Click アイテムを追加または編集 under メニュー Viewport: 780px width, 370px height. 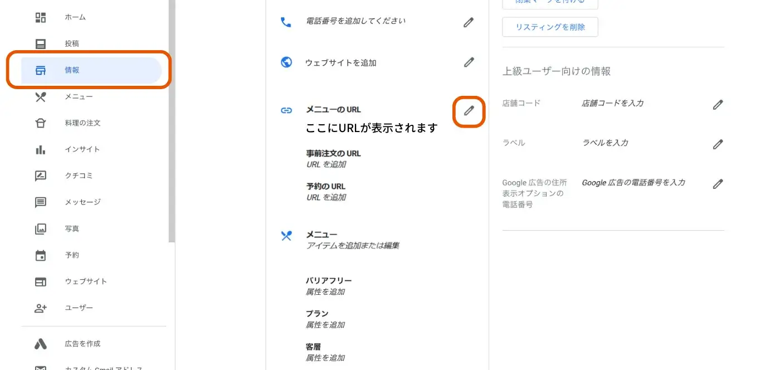(x=353, y=245)
